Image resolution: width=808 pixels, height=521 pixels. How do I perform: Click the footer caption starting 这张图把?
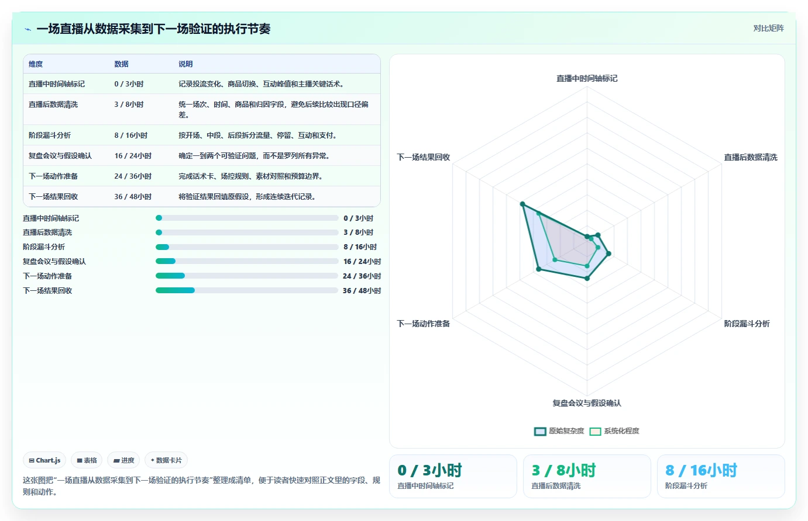click(202, 486)
